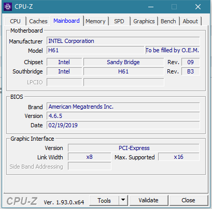Close the CPU-Z window with X

pyautogui.click(x=198, y=7)
